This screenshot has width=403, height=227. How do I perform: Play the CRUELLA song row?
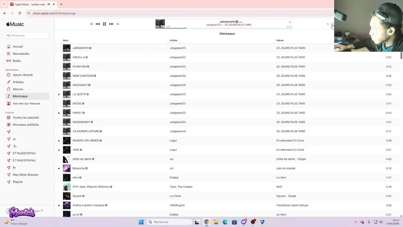click(x=227, y=57)
